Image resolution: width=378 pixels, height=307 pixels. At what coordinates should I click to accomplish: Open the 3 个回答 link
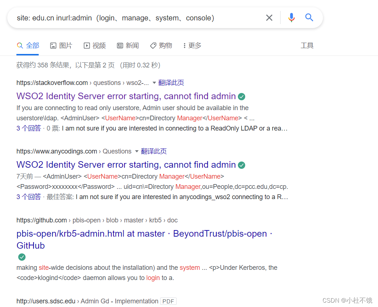29,128
